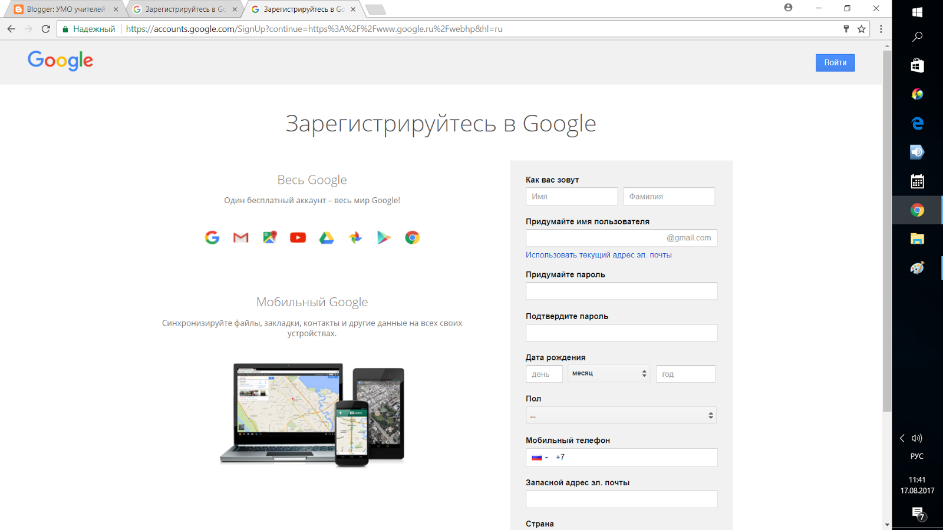
Task: Open the Calendar app from the taskbar
Action: tap(917, 181)
